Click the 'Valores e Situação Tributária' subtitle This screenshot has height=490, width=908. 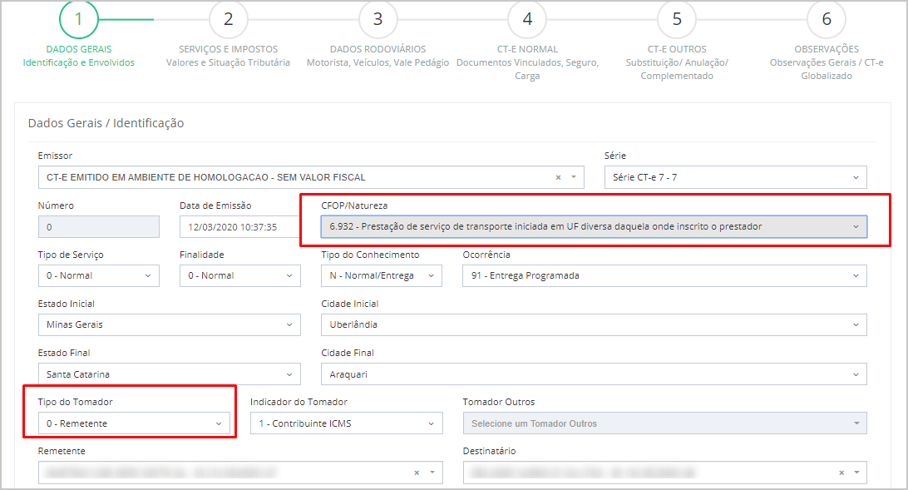tap(228, 62)
